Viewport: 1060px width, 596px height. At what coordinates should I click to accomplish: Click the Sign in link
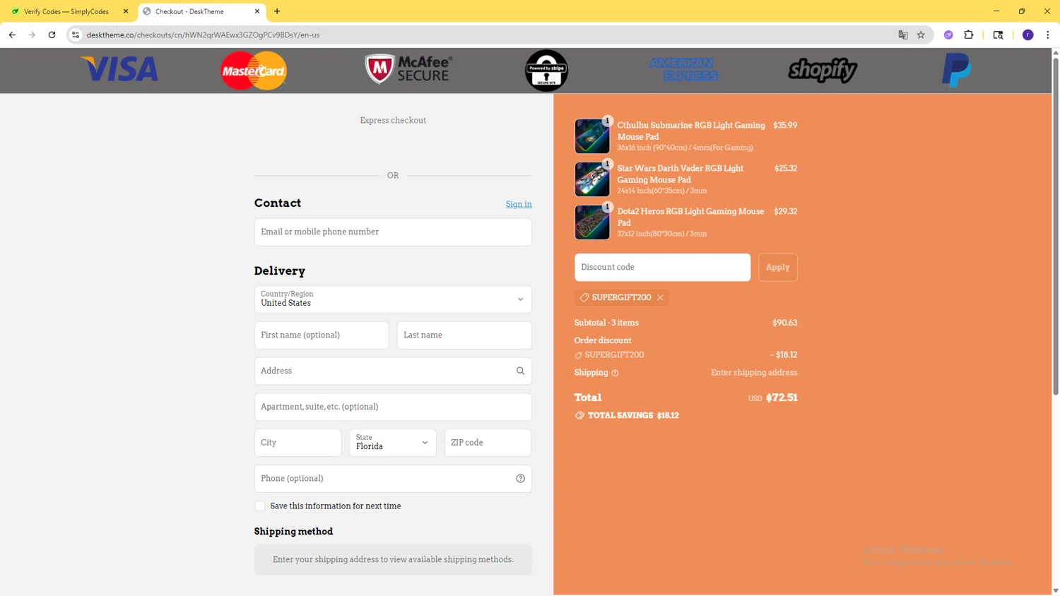(x=519, y=204)
